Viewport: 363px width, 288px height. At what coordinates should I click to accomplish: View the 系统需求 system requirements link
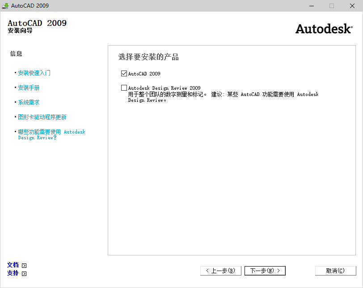tap(29, 102)
